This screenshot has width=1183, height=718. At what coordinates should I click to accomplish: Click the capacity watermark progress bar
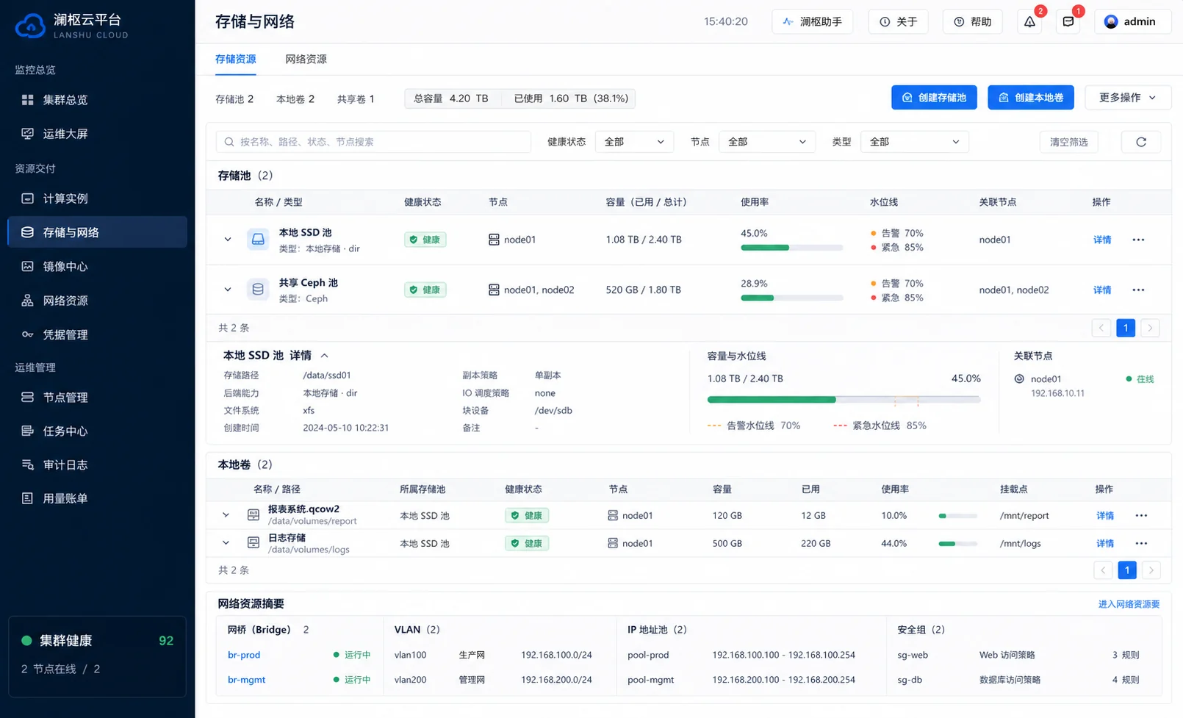coord(844,400)
